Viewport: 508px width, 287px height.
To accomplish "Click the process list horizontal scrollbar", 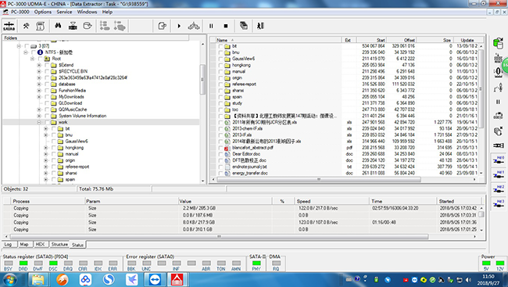I will pos(219,237).
